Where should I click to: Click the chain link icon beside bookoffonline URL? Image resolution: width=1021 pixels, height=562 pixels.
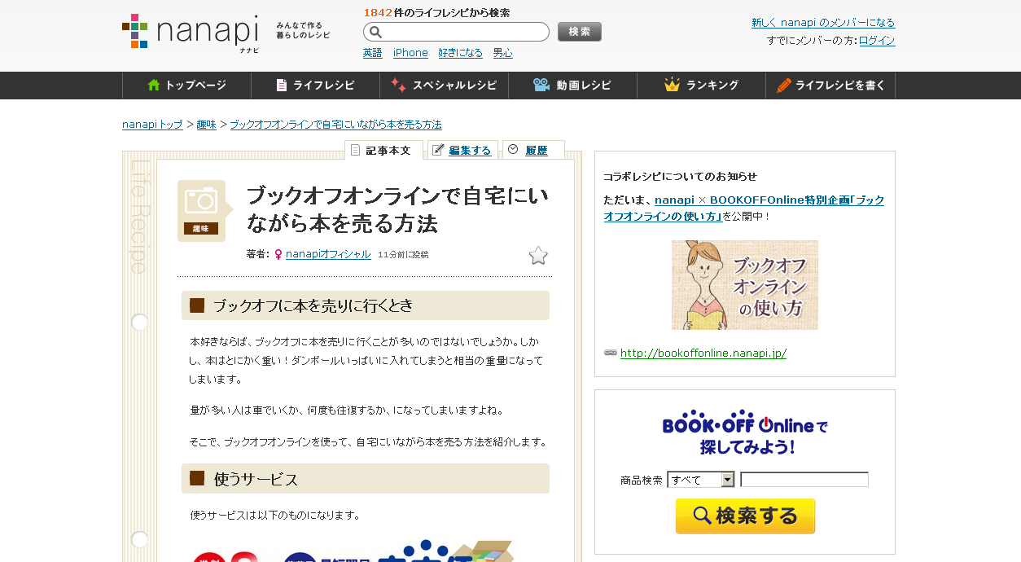[x=611, y=353]
